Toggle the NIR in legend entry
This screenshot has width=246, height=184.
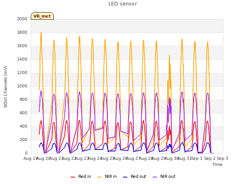click(107, 176)
